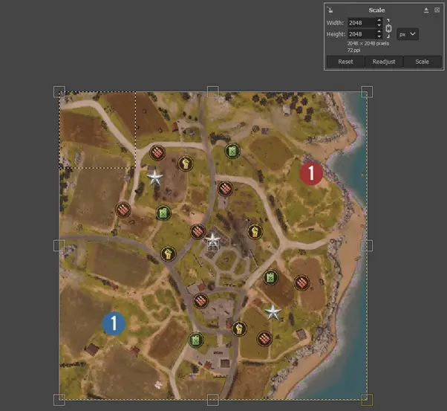Decrease Width with the down arrow
The height and width of the screenshot is (411, 447).
(x=379, y=25)
